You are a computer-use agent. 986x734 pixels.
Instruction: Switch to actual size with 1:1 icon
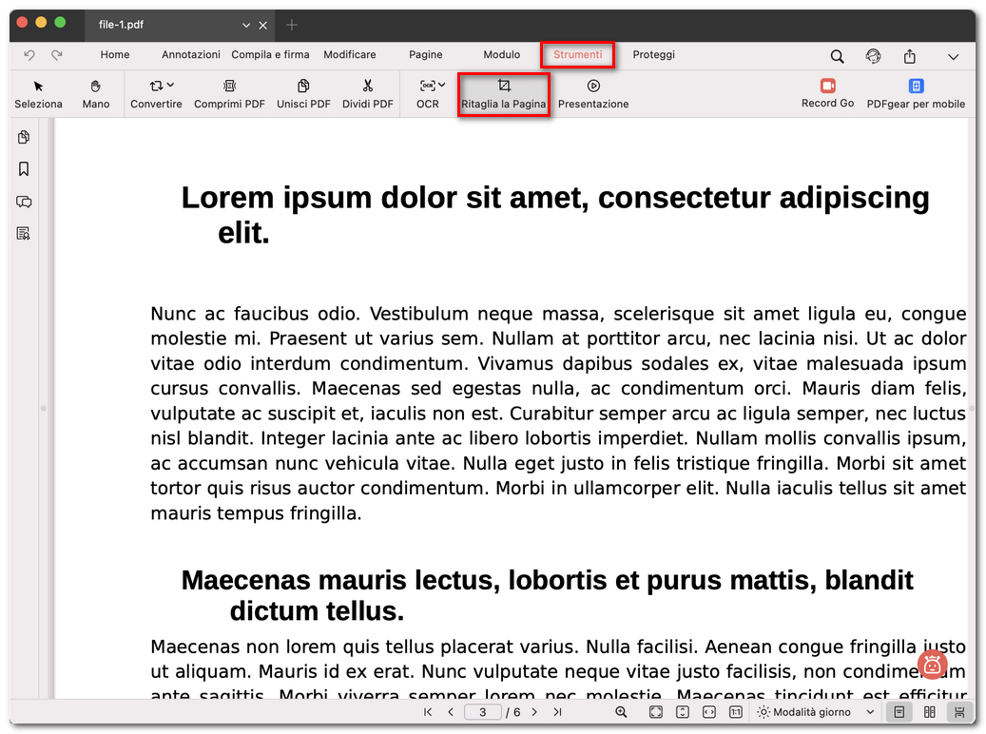[735, 711]
